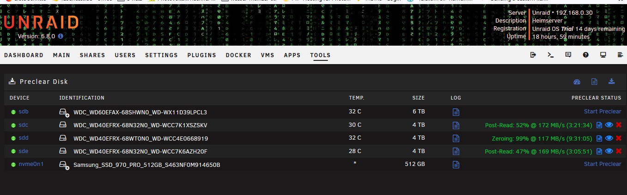This screenshot has height=195, width=627.
Task: Start Preclear on the nvme0n1 disk
Action: coord(603,164)
